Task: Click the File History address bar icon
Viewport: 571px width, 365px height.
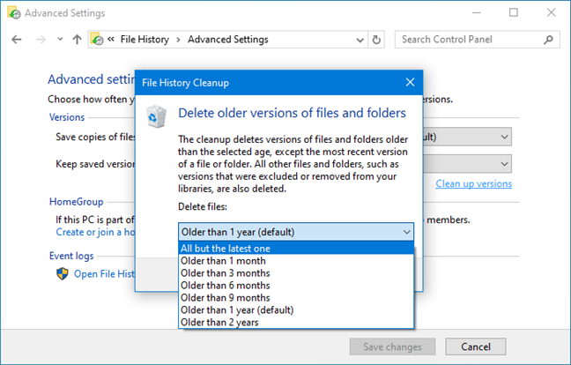Action: (97, 40)
